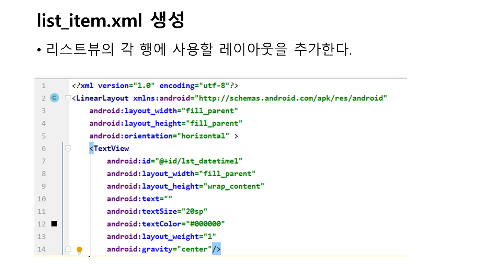Click line number 1 in the gutter
Image resolution: width=479 pixels, height=269 pixels.
(43, 86)
